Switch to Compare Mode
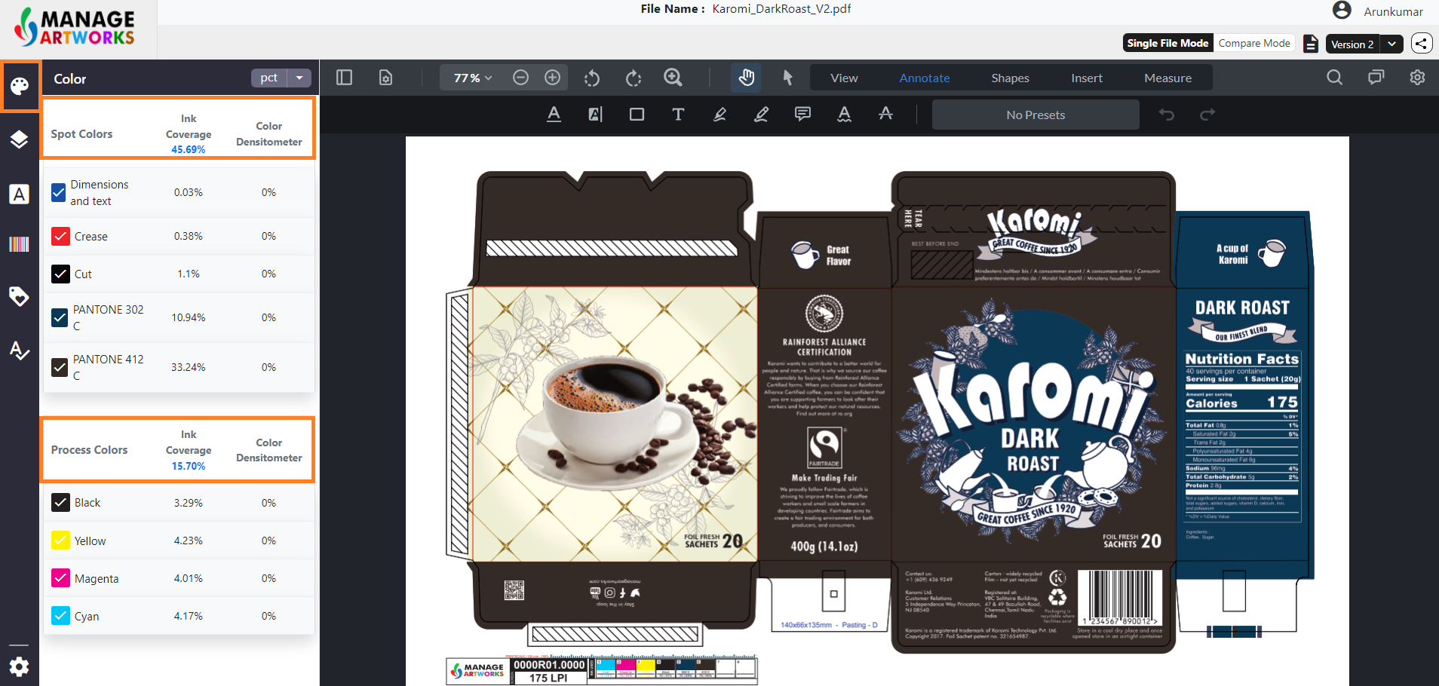This screenshot has width=1439, height=686. pos(1254,43)
